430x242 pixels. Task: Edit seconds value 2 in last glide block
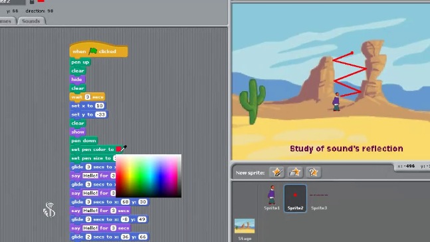(88, 237)
